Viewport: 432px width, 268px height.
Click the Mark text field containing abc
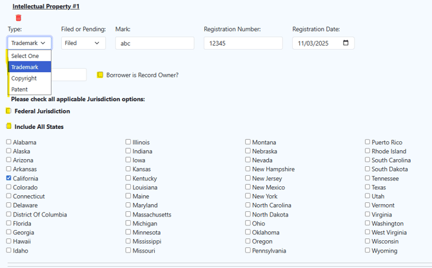(154, 43)
